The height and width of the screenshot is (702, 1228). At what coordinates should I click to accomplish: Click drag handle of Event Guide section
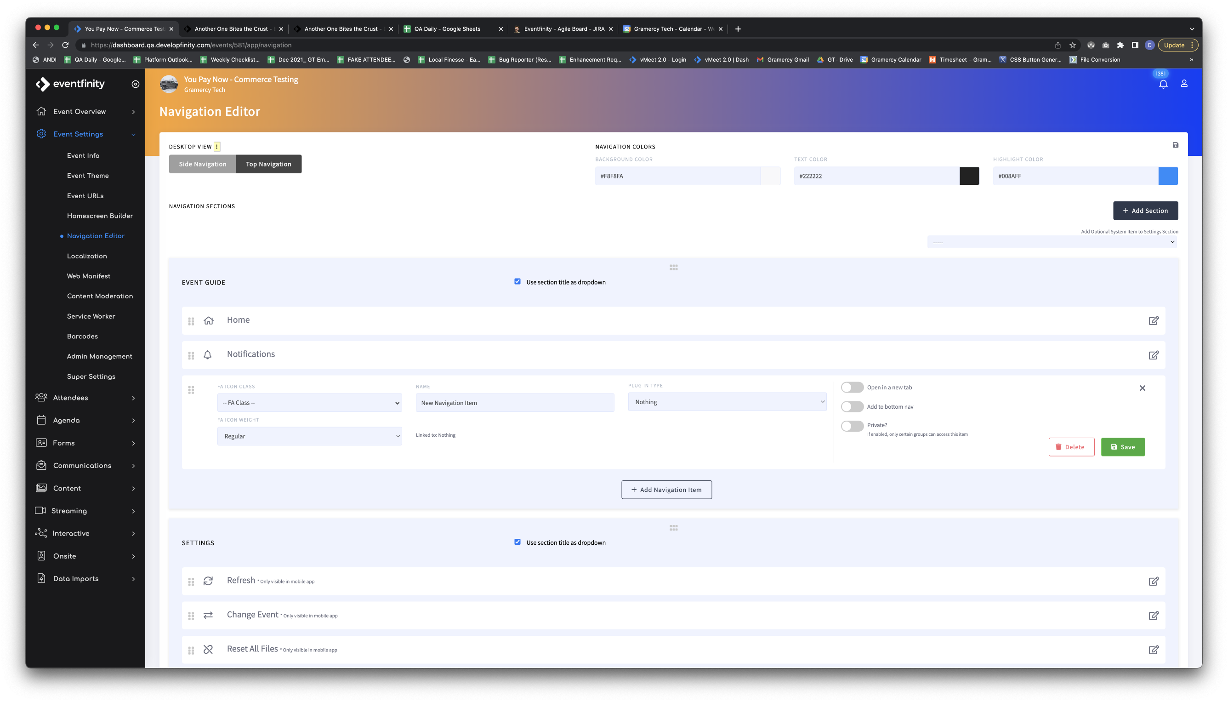click(x=673, y=268)
